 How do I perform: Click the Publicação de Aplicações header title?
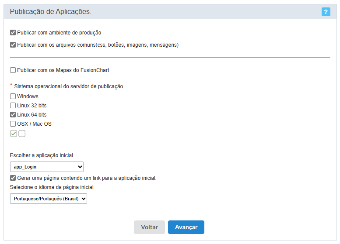(51, 12)
